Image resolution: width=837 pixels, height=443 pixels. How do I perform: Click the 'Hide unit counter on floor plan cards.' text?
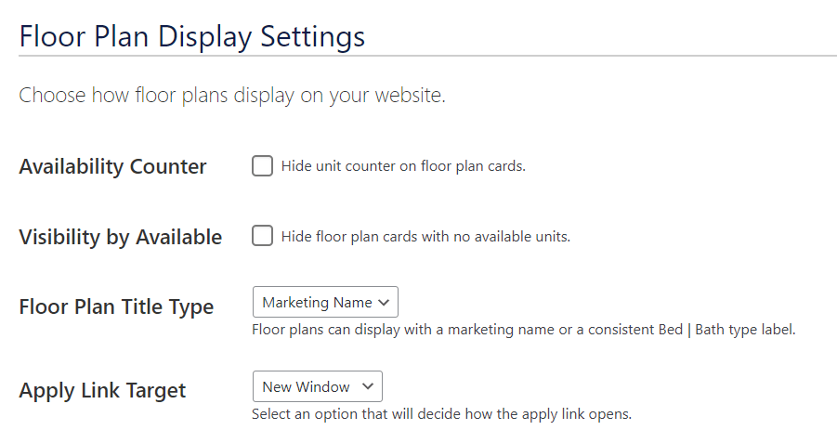(x=403, y=166)
